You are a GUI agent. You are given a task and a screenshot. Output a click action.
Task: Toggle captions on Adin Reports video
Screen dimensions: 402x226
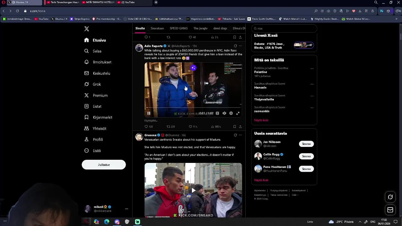[x=217, y=113]
